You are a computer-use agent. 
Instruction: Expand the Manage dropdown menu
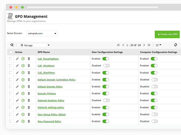[35, 45]
